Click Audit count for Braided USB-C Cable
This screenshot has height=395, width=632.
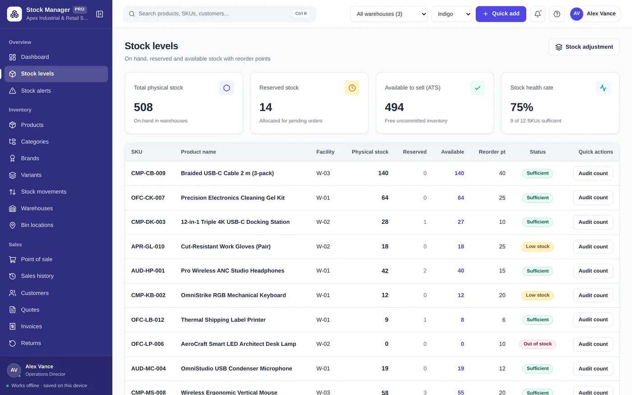593,173
